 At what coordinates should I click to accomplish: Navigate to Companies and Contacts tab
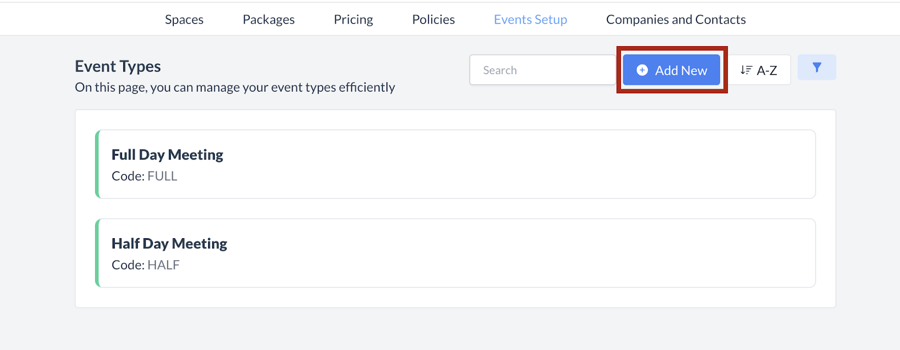coord(676,20)
